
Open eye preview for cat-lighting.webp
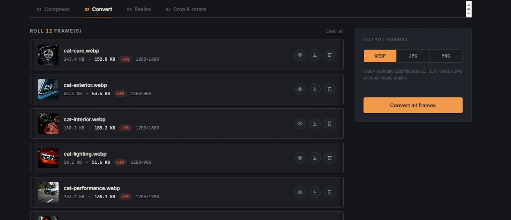[x=300, y=158]
